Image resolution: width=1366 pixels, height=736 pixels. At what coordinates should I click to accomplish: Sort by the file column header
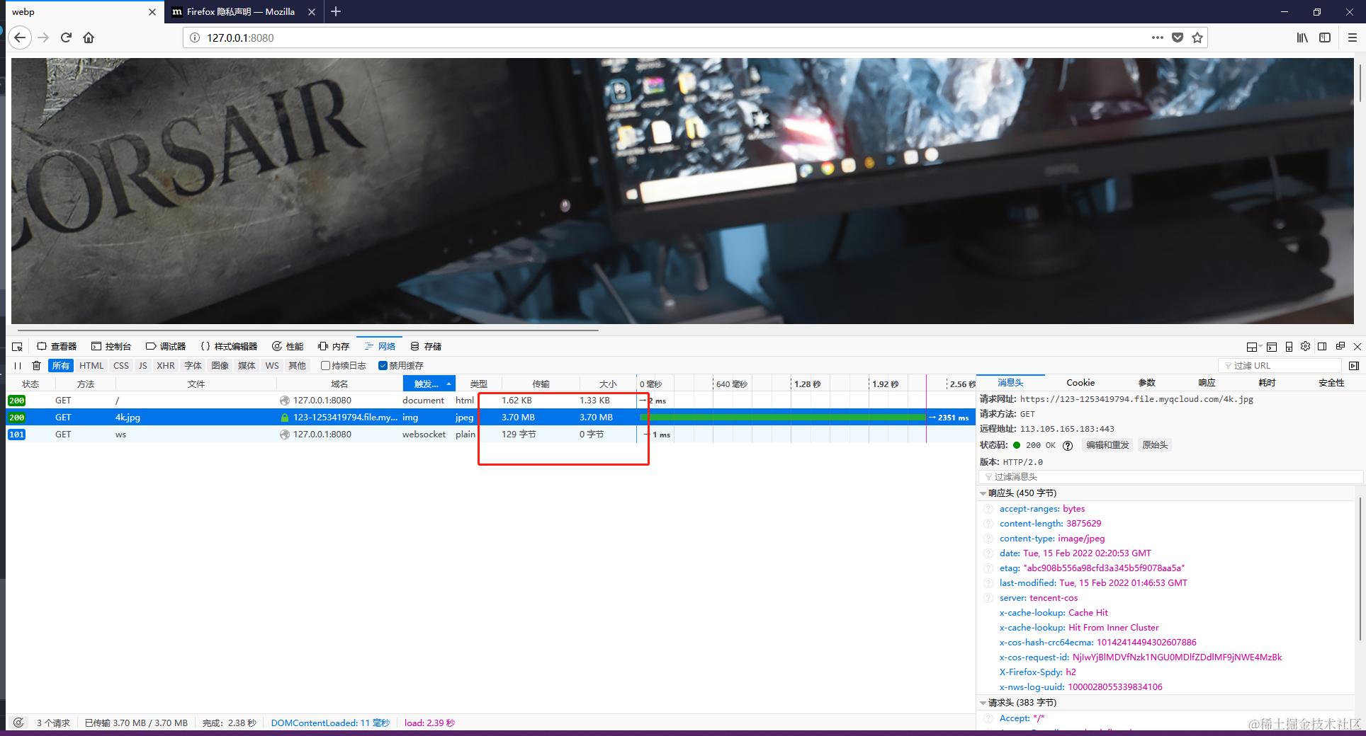click(x=196, y=384)
